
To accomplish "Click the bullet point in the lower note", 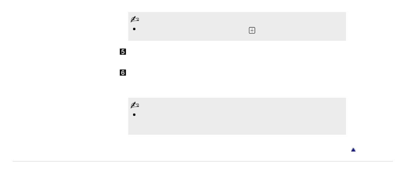I will pyautogui.click(x=134, y=114).
